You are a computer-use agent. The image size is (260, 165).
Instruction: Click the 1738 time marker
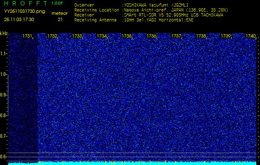click(x=201, y=36)
